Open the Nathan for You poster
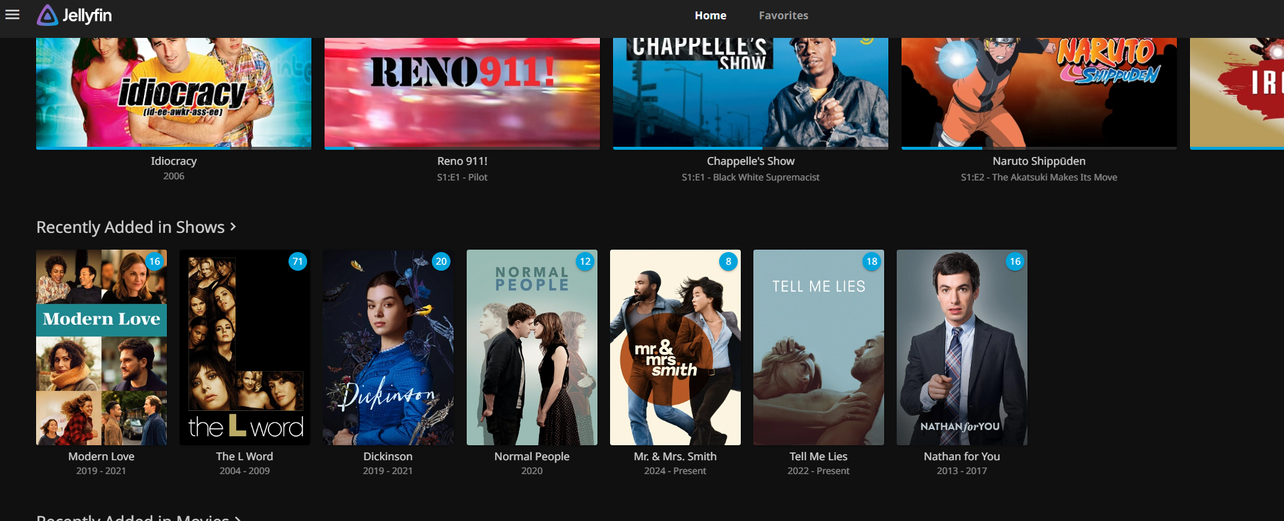This screenshot has height=521, width=1284. click(962, 347)
